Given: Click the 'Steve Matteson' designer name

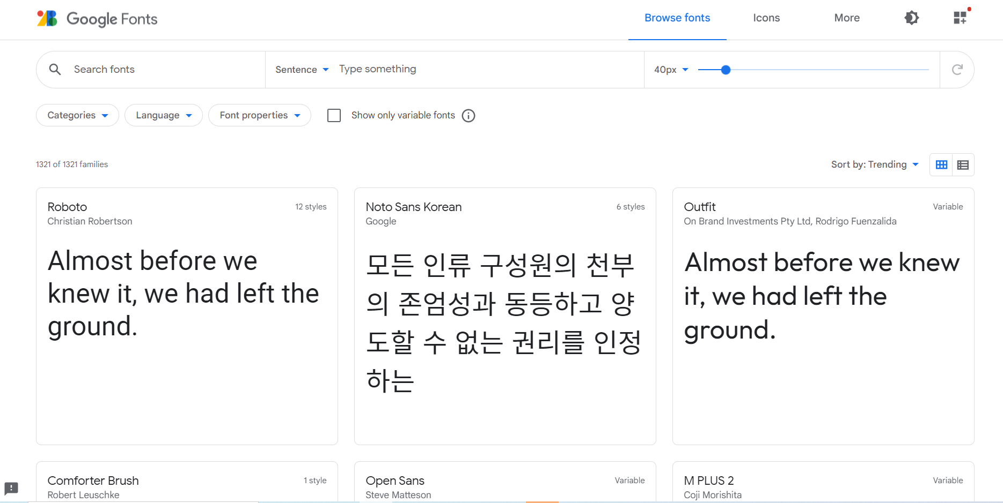Looking at the screenshot, I should point(398,495).
